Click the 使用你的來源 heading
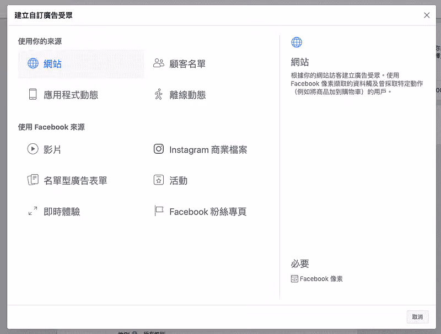 click(x=40, y=41)
